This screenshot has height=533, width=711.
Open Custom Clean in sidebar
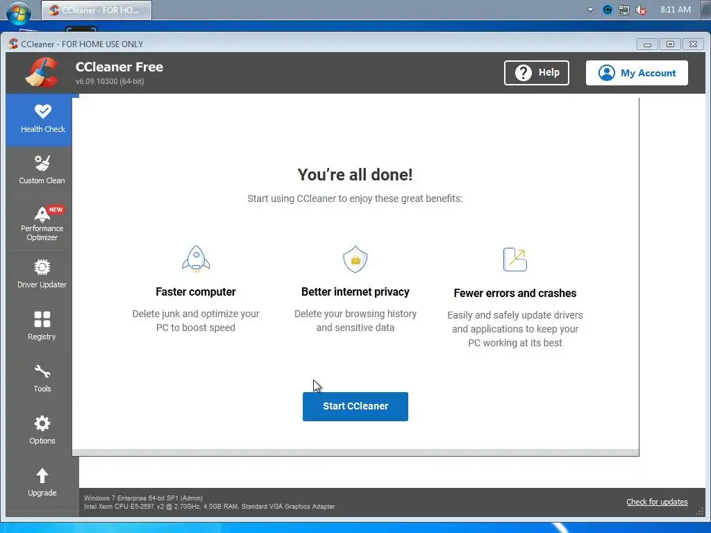pyautogui.click(x=42, y=171)
